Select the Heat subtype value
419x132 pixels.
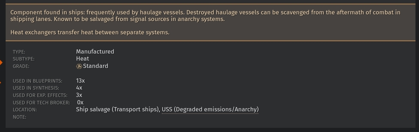83,58
